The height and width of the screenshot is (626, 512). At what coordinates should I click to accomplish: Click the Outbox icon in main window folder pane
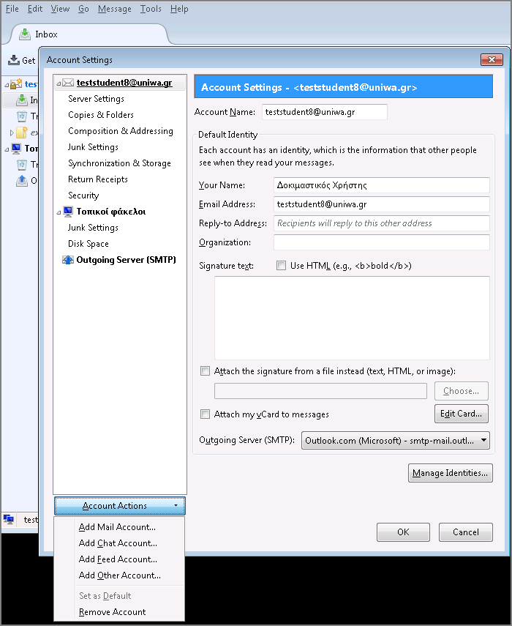[22, 180]
